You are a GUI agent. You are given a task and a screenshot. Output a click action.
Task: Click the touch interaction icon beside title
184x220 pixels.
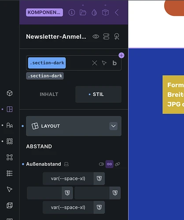pos(117,37)
